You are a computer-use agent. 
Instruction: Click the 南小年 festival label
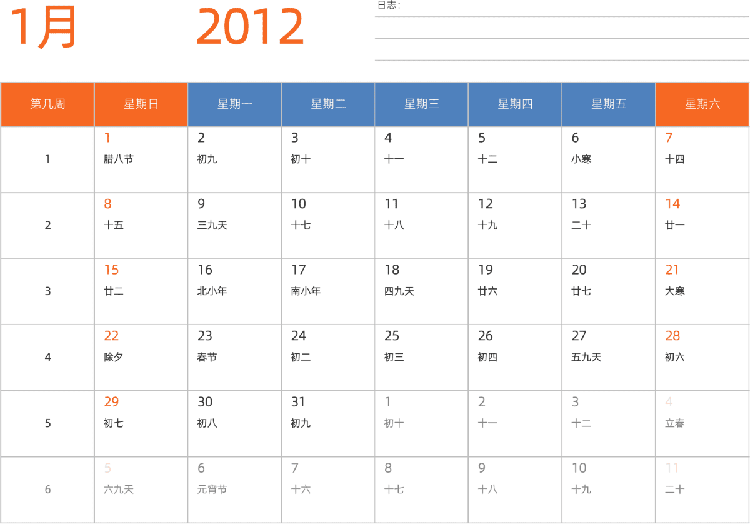pos(306,291)
